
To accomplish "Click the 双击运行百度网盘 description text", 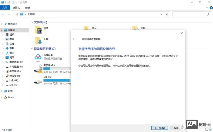I will 53,59.
